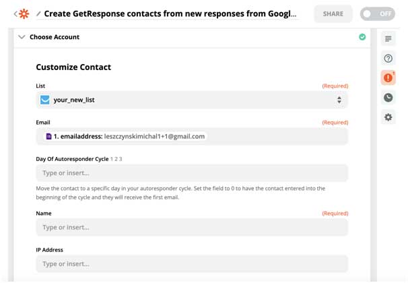Click the zap title text to rename
This screenshot has width=408, height=283.
(x=170, y=13)
